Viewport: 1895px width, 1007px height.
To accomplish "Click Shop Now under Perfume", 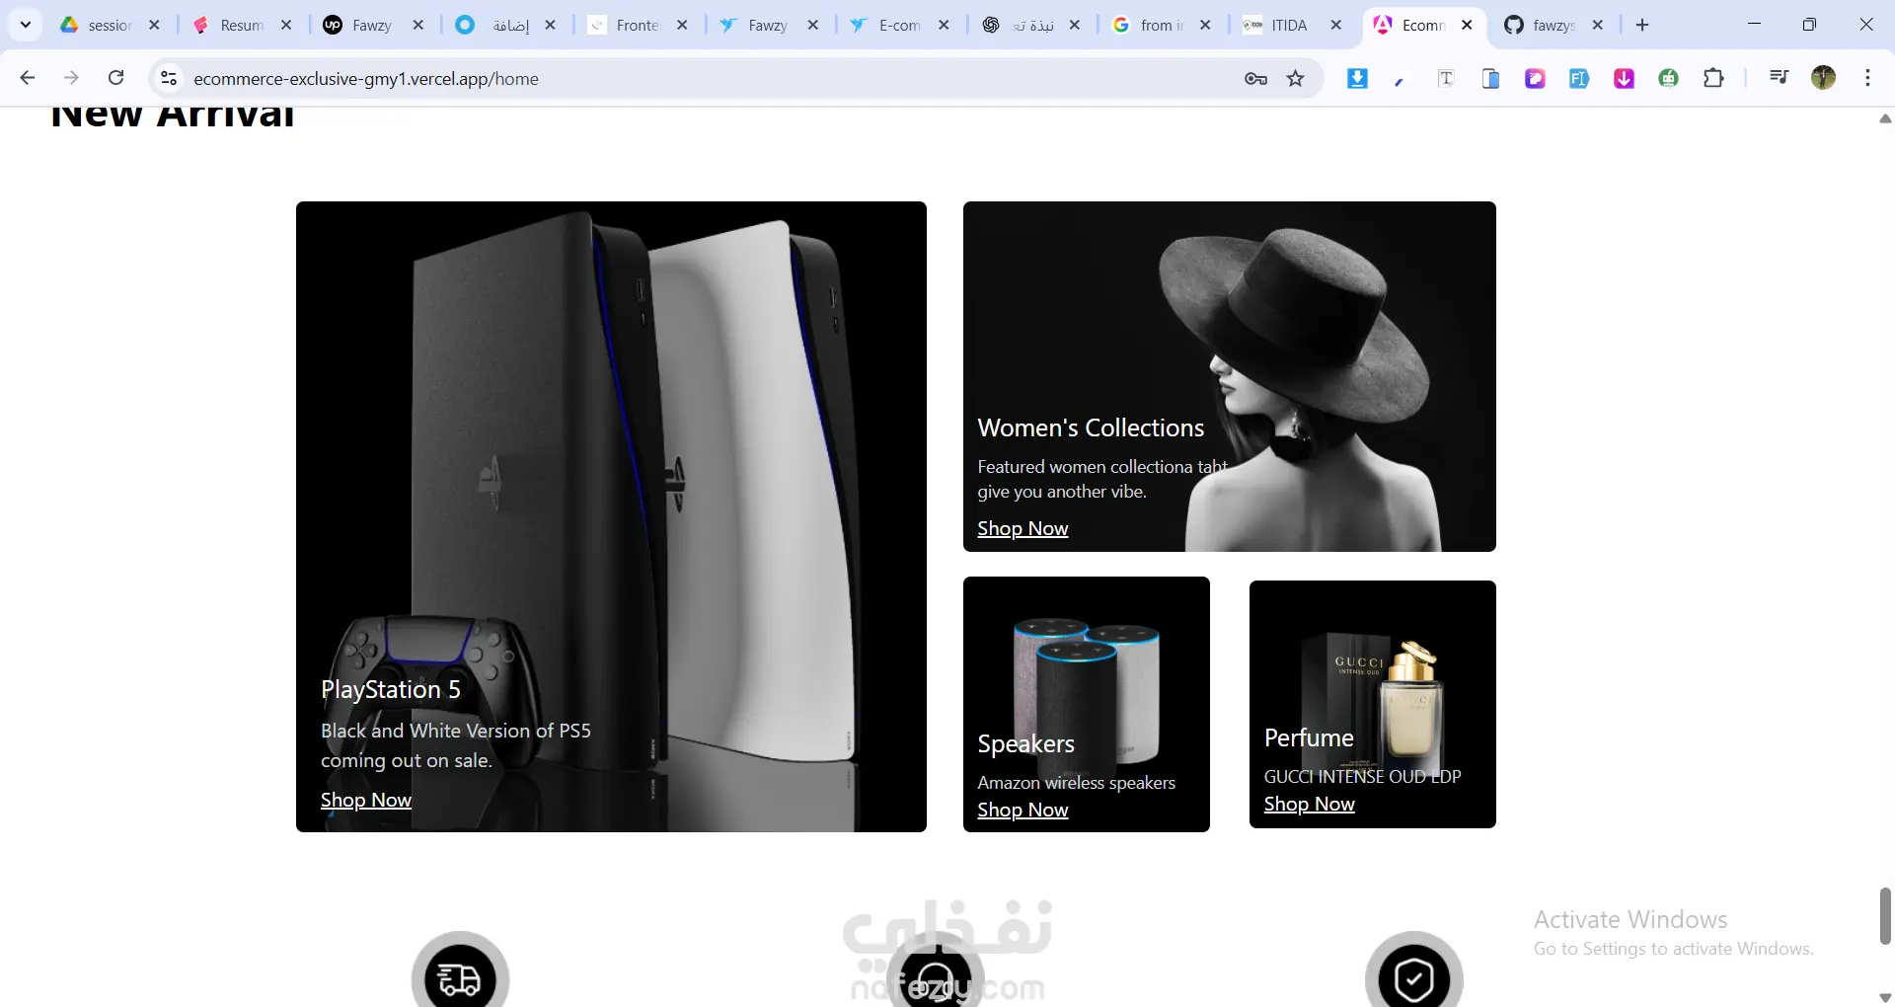I will click(x=1310, y=804).
